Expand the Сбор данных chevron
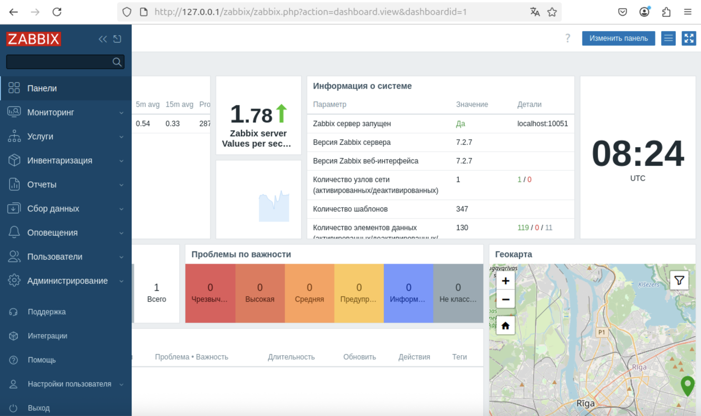Image resolution: width=701 pixels, height=416 pixels. [x=121, y=209]
